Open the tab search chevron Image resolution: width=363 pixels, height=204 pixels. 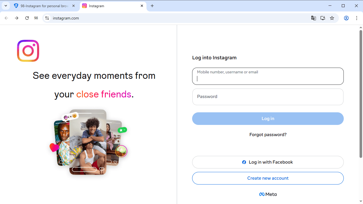tap(5, 6)
